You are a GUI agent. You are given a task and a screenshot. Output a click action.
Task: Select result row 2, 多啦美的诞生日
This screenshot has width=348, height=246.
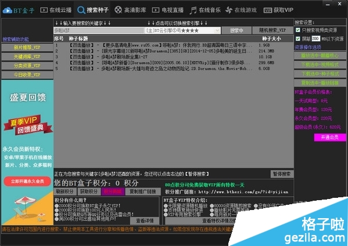(x=173, y=51)
